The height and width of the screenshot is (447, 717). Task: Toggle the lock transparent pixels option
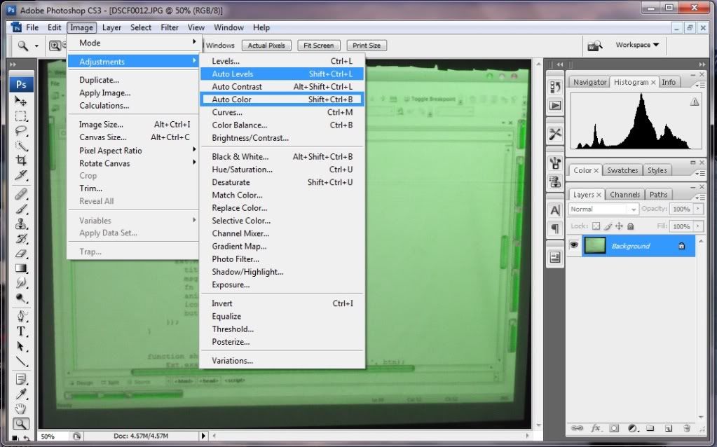coord(596,226)
